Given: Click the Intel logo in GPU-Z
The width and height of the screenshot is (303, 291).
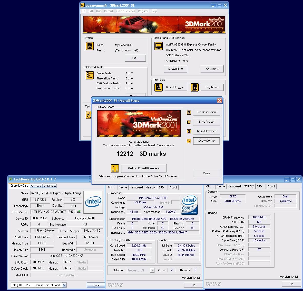Looking at the screenshot, I should tap(93, 202).
